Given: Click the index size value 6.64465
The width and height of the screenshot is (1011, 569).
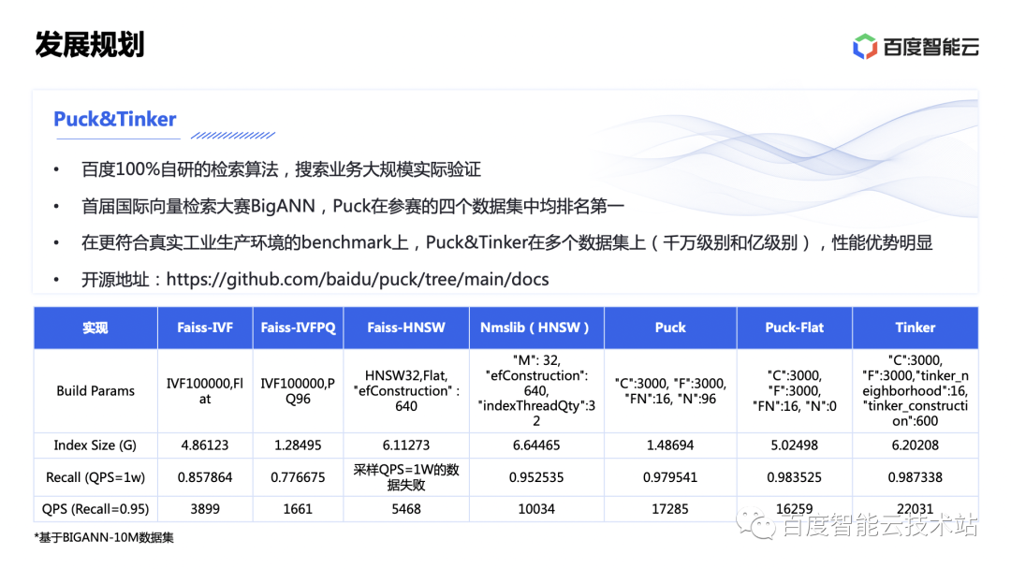Looking at the screenshot, I should pos(536,445).
